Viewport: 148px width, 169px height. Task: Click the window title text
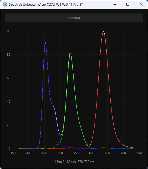coord(46,5)
